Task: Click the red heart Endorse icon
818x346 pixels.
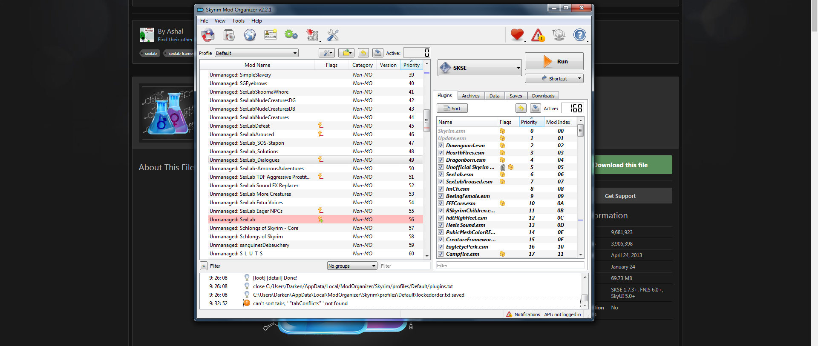Action: pyautogui.click(x=517, y=34)
